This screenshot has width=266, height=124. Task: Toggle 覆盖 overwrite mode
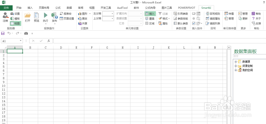[150, 19]
